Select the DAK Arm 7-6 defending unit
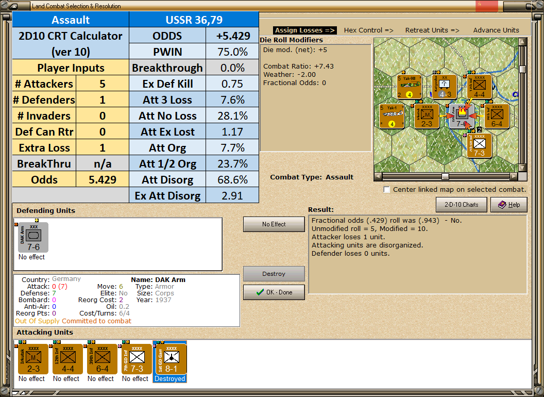544x397 pixels. (x=33, y=237)
